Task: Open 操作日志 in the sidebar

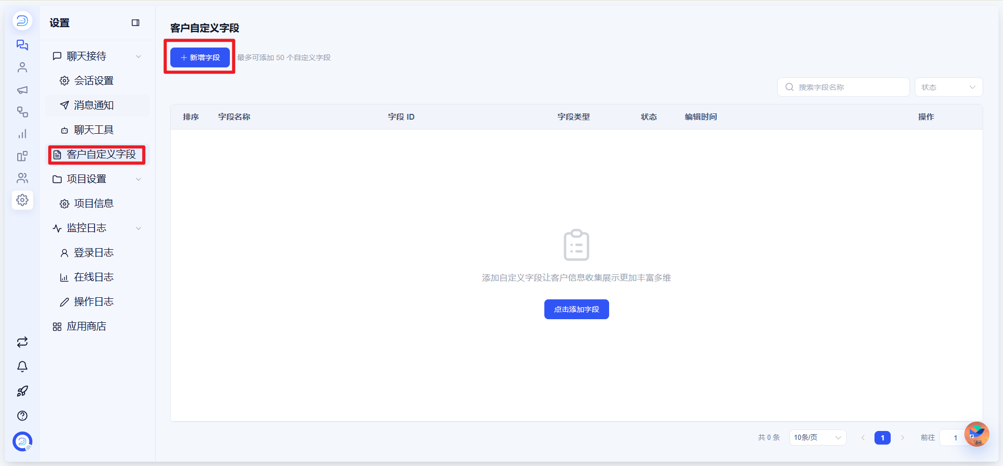Action: 97,302
